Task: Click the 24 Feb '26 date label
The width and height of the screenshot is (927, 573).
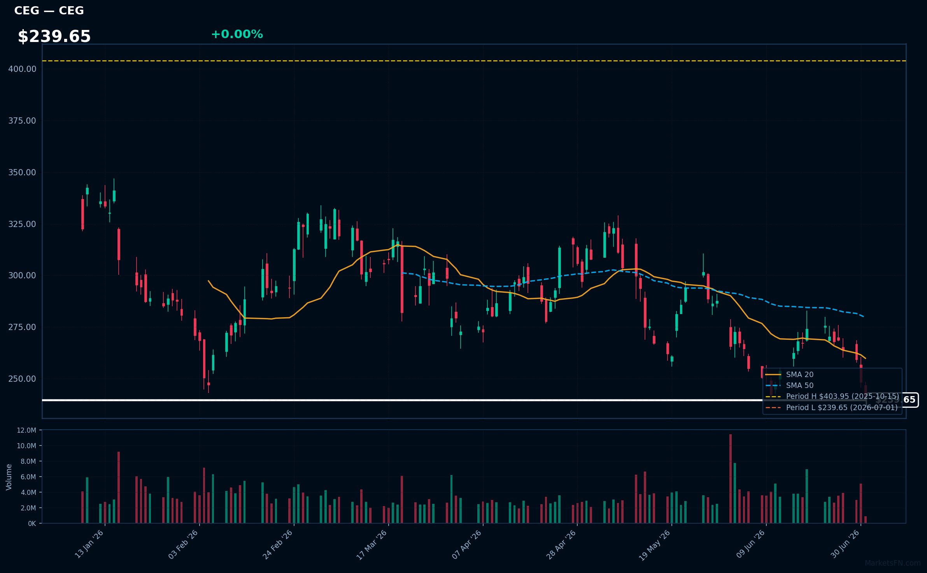Action: [278, 544]
